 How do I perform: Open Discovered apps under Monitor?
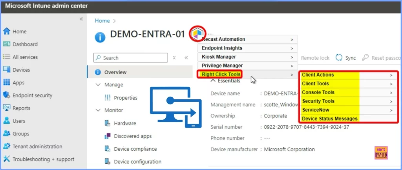[x=133, y=136]
